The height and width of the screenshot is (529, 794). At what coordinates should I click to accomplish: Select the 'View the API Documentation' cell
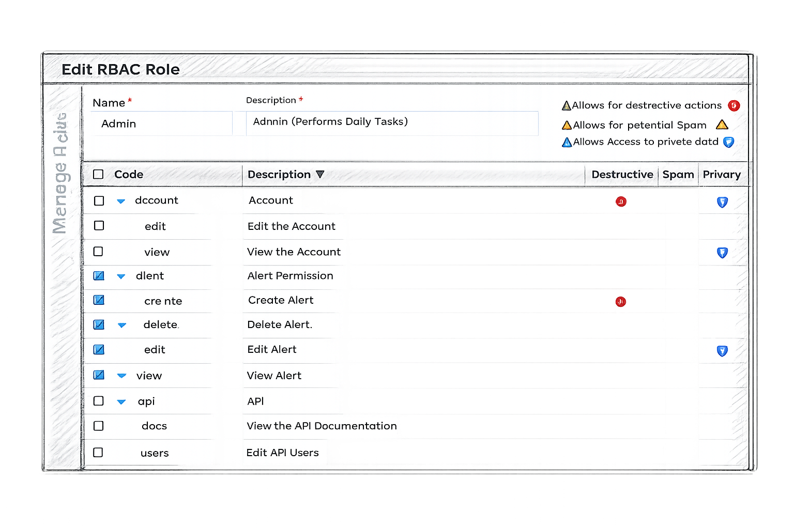tap(322, 426)
